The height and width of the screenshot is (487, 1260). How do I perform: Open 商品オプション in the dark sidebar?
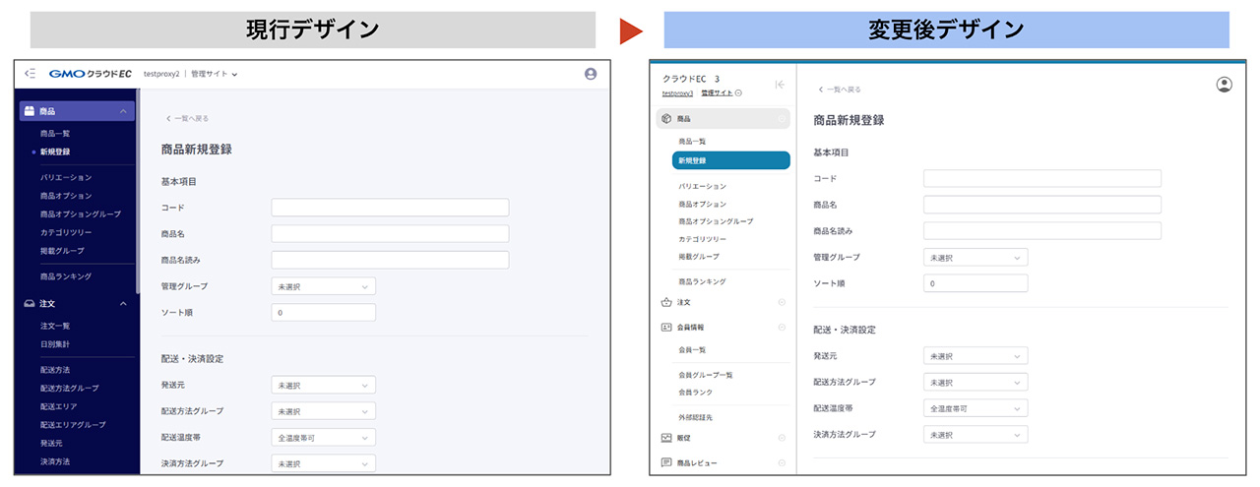[x=66, y=196]
